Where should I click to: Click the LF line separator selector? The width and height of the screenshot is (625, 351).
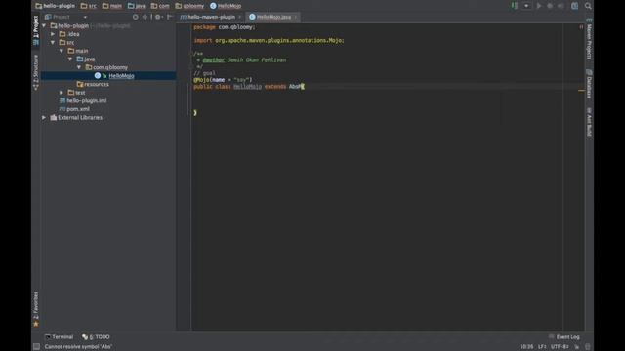click(x=542, y=347)
